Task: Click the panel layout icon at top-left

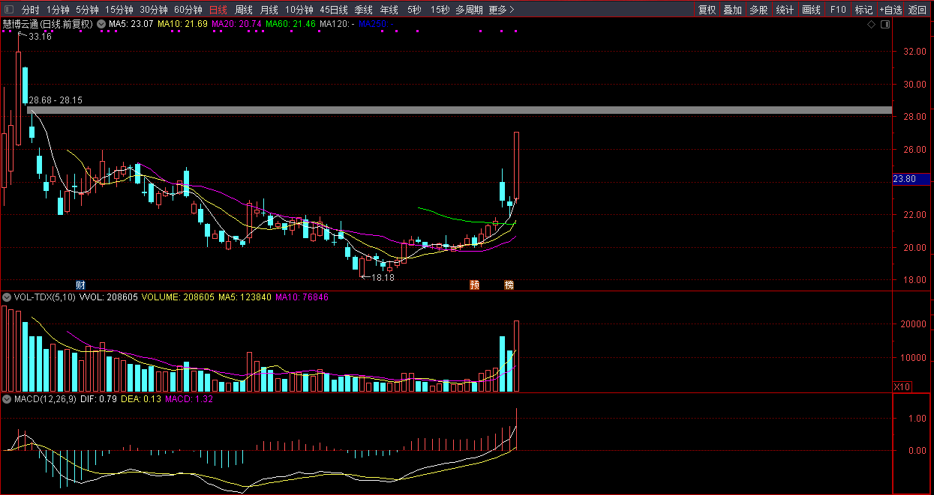Action: (x=9, y=10)
